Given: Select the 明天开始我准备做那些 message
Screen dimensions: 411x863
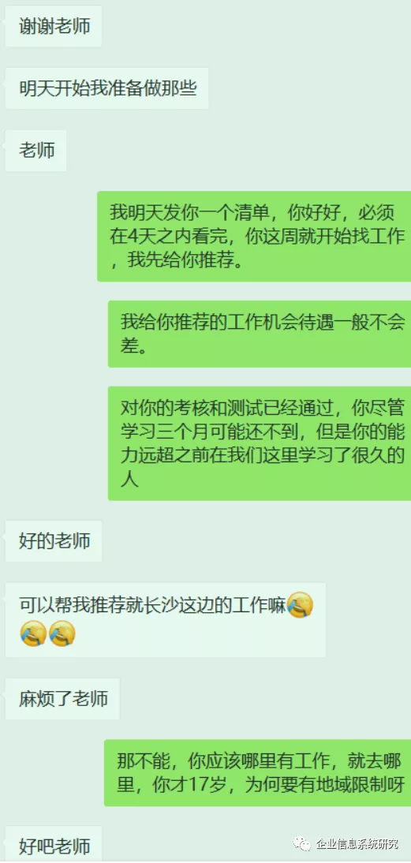Looking at the screenshot, I should point(106,88).
